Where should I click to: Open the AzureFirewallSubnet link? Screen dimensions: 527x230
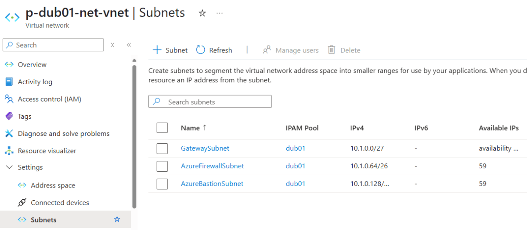(x=212, y=166)
